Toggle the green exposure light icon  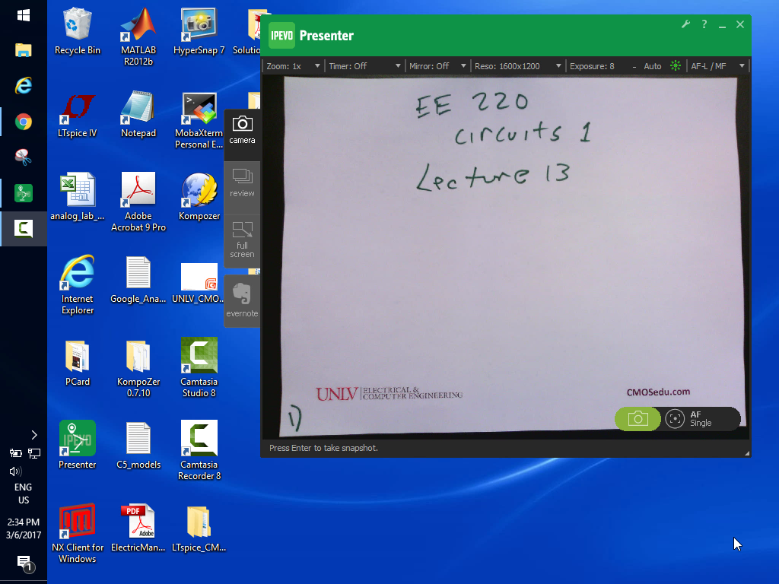pos(676,65)
